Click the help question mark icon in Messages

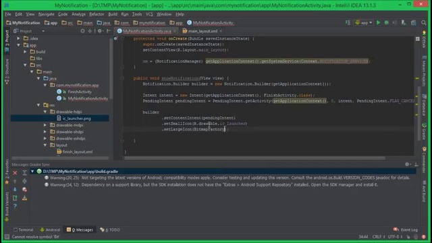(15, 206)
